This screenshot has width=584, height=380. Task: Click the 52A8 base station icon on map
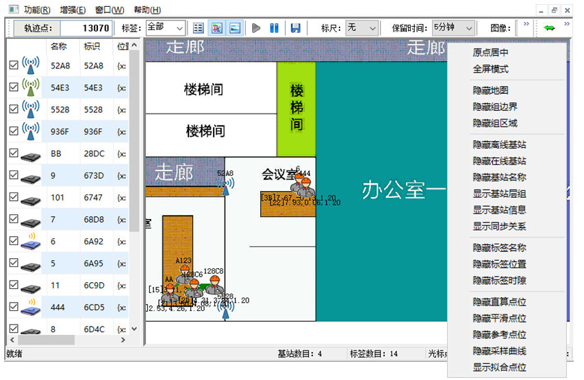(225, 183)
